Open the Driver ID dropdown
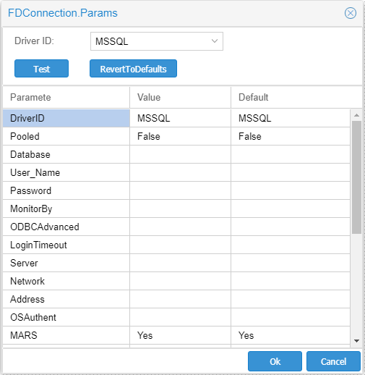 (x=157, y=41)
